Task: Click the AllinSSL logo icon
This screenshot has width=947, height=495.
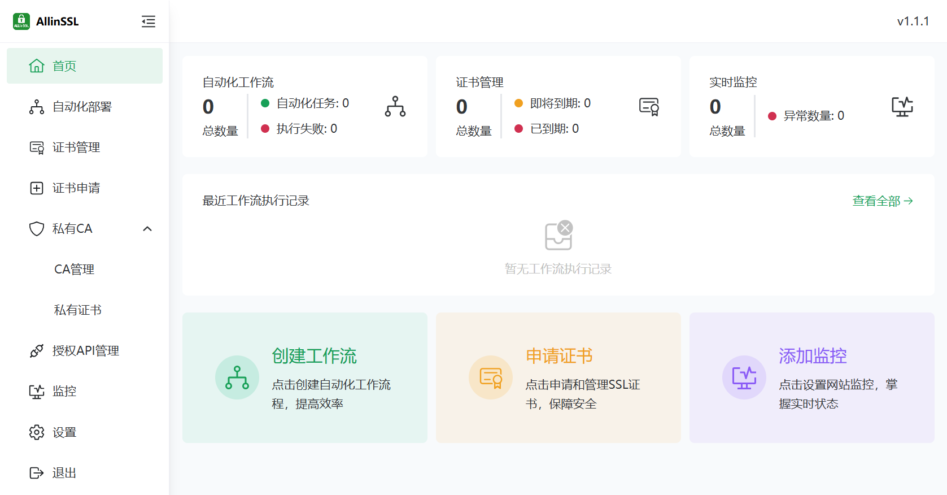Action: click(21, 21)
